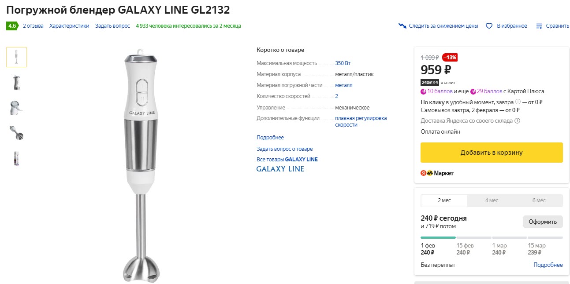
Task: Open the delivery info tooltip icon
Action: tap(516, 120)
